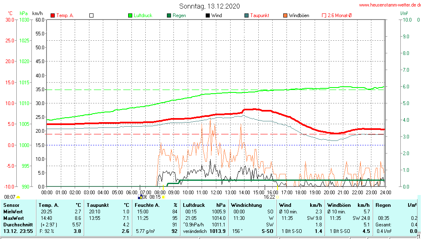Click the empty white legend box
The height and width of the screenshot is (239, 422).
pos(91,15)
